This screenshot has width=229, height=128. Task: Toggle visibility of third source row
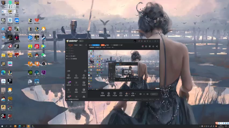point(67,53)
